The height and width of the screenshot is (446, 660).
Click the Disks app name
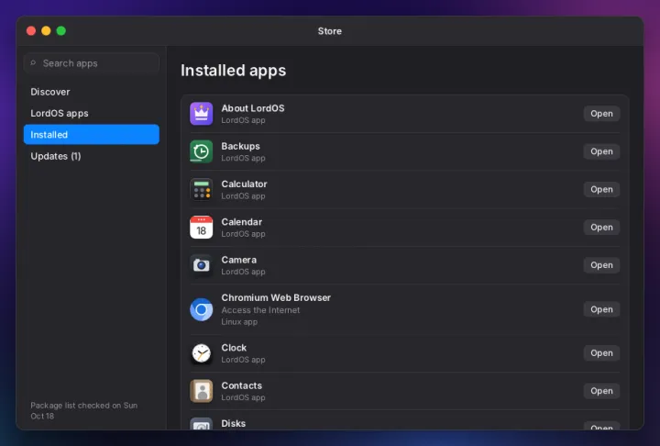tap(234, 423)
